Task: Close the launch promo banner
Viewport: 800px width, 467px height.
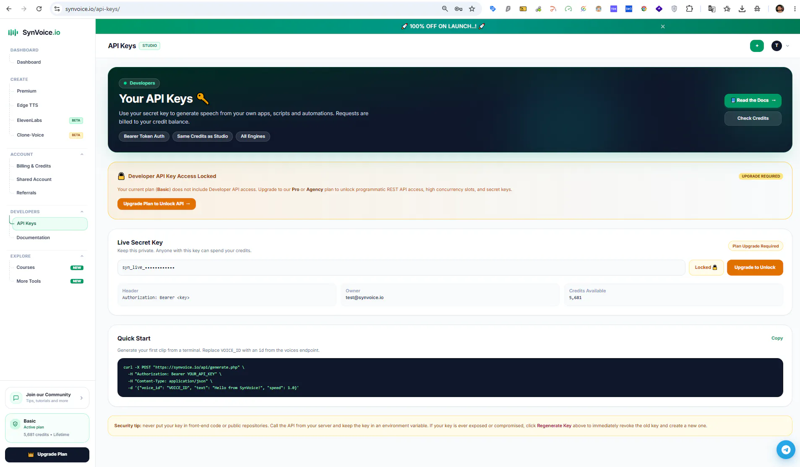Action: pos(663,26)
